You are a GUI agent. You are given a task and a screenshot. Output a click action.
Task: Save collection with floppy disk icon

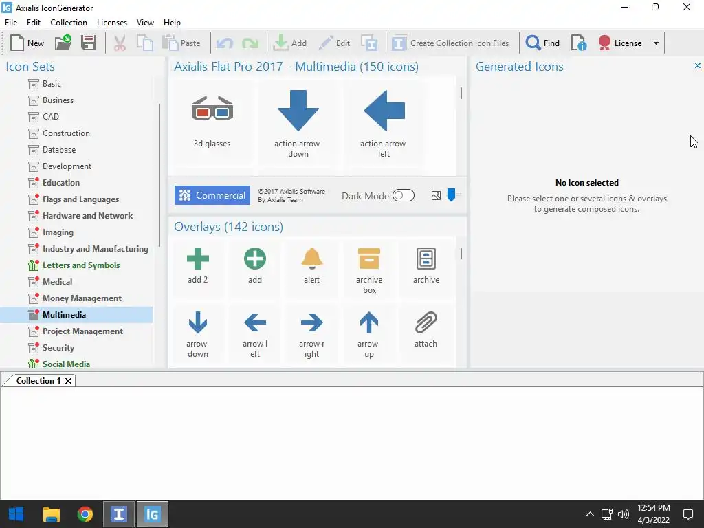[89, 43]
